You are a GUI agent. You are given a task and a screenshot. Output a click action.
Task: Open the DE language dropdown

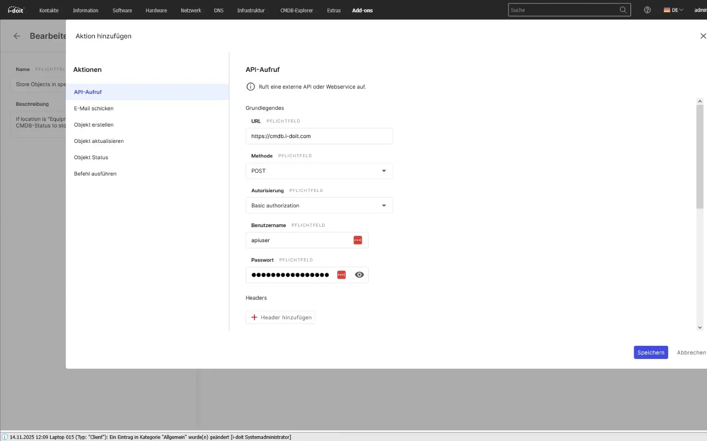click(673, 9)
